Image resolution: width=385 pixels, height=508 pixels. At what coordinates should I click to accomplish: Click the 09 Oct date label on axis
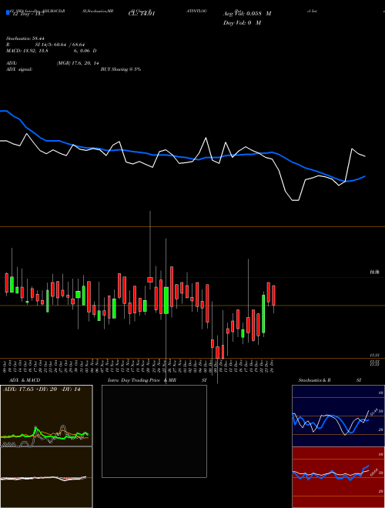5,366
